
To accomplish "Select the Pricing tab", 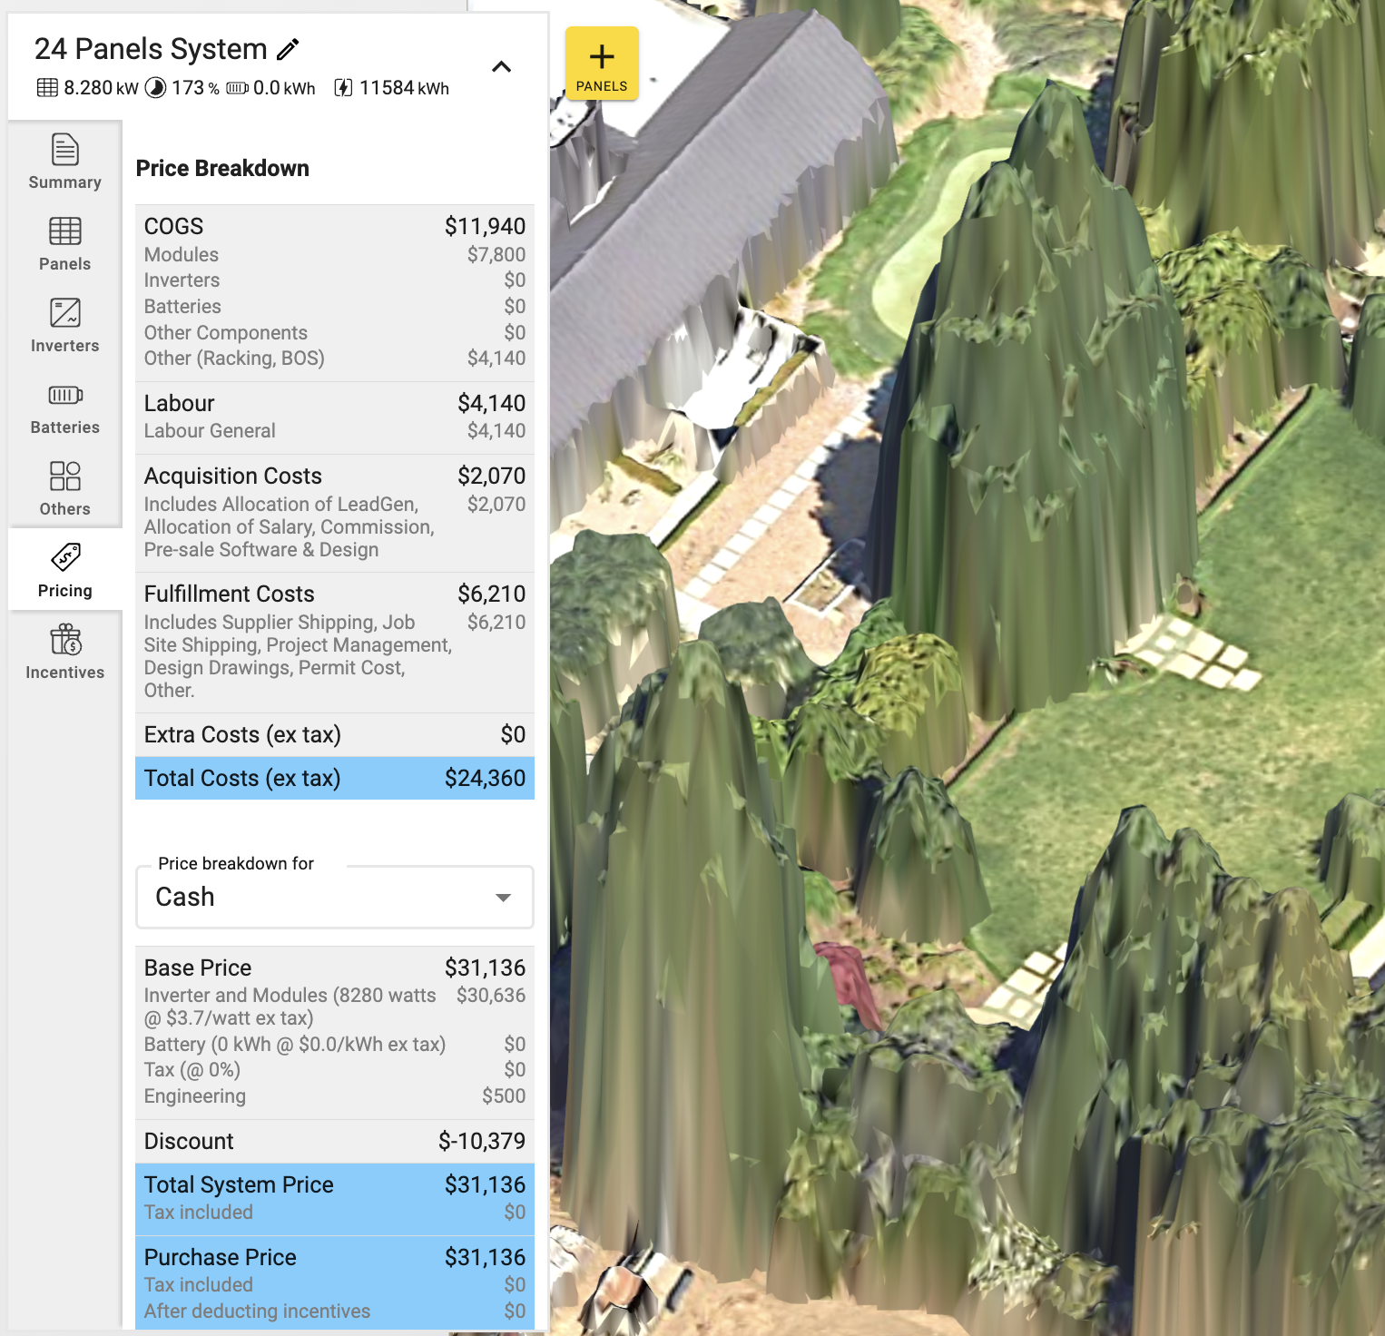I will coord(65,570).
